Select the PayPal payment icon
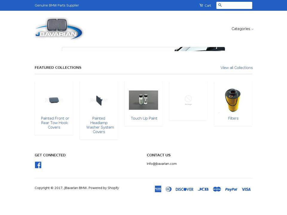The image size is (287, 215). (231, 189)
